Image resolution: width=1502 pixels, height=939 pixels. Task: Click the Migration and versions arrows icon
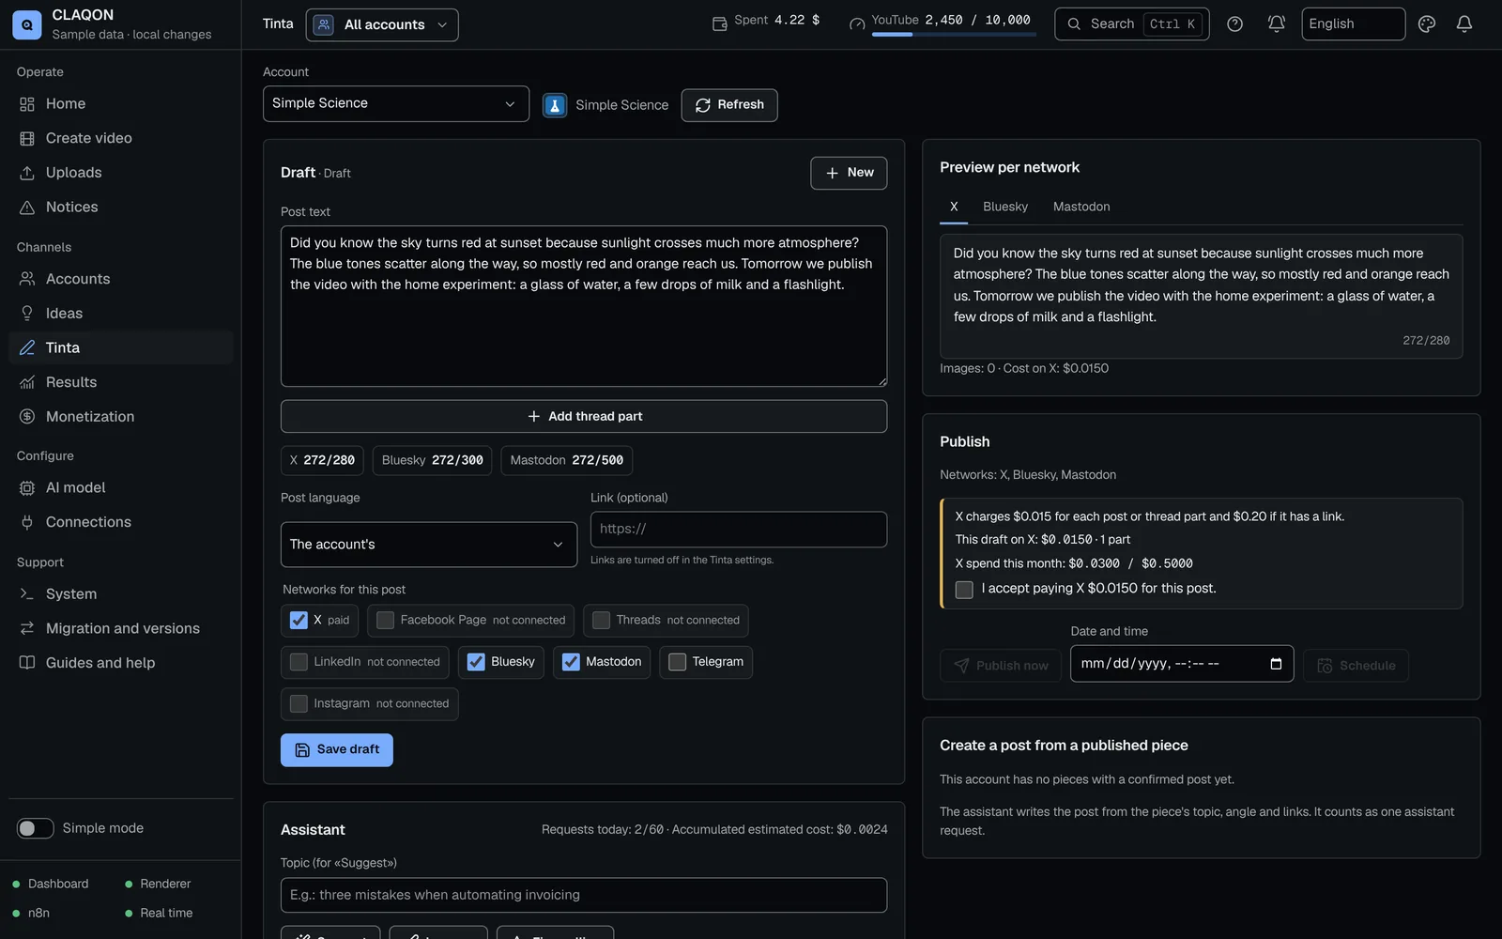coord(27,628)
